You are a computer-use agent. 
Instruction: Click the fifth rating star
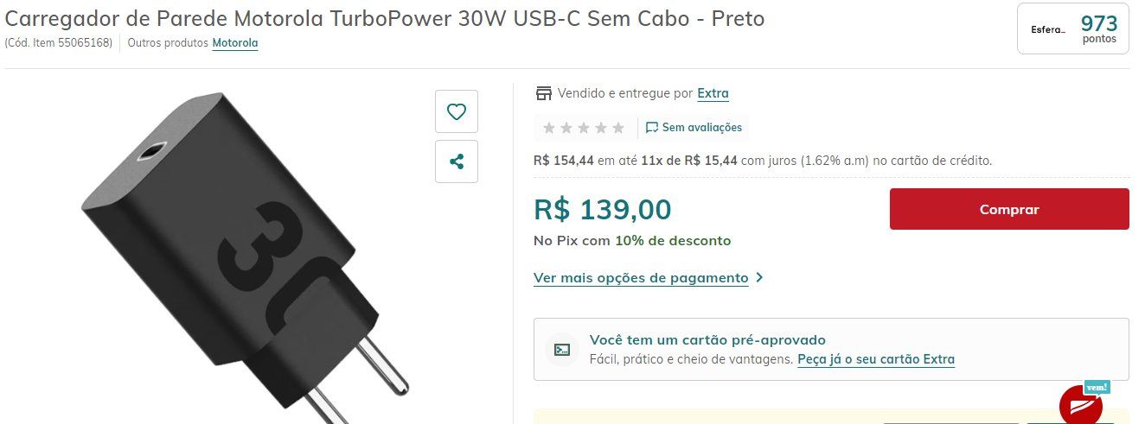(x=618, y=128)
